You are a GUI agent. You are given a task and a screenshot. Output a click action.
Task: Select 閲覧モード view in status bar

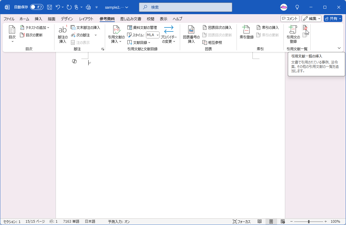(260, 221)
